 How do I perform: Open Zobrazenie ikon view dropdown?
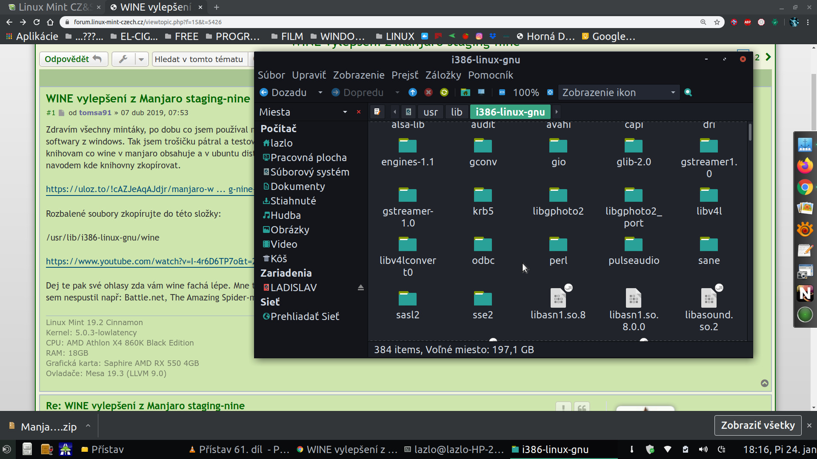point(673,92)
